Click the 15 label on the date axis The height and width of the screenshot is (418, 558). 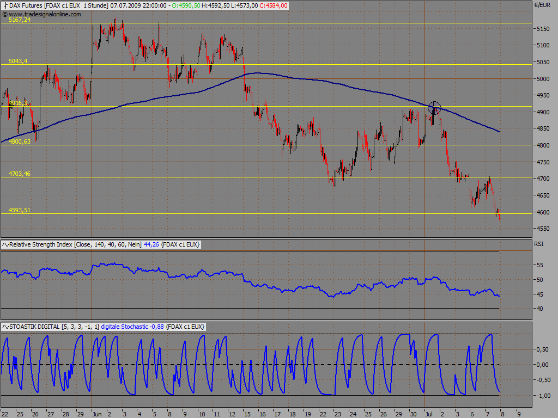[247, 414]
